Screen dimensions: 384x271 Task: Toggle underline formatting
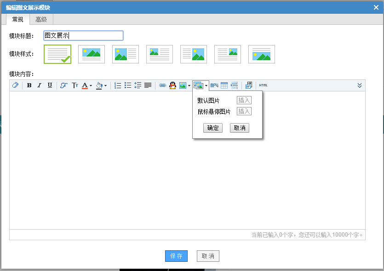point(50,85)
